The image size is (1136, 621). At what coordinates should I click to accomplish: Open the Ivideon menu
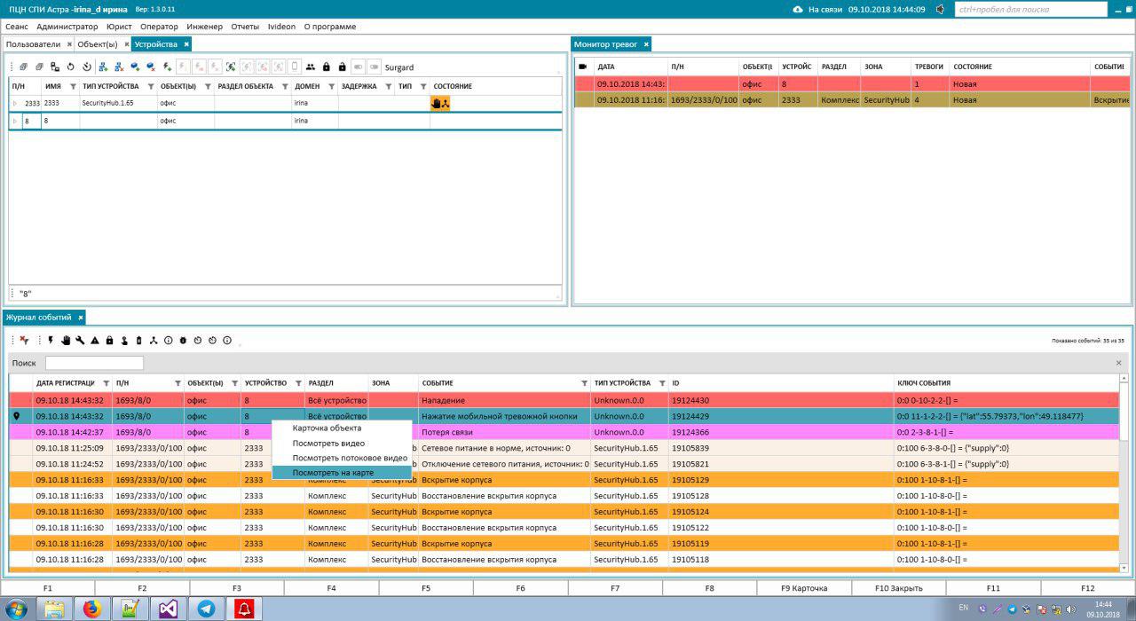(281, 27)
